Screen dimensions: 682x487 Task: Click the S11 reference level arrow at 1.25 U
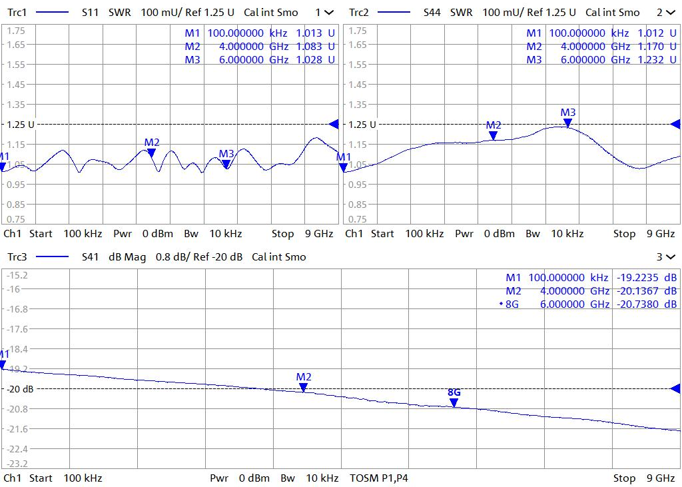(x=334, y=124)
